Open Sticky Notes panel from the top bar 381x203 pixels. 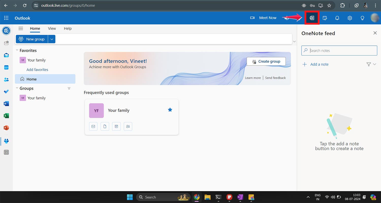(x=325, y=18)
